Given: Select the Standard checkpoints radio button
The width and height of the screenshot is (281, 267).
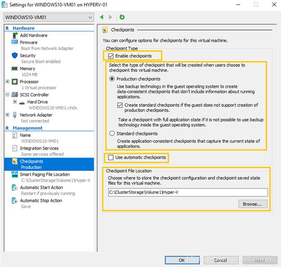Looking at the screenshot, I should click(x=112, y=133).
